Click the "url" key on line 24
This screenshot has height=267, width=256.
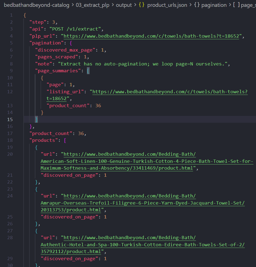coord(48,196)
